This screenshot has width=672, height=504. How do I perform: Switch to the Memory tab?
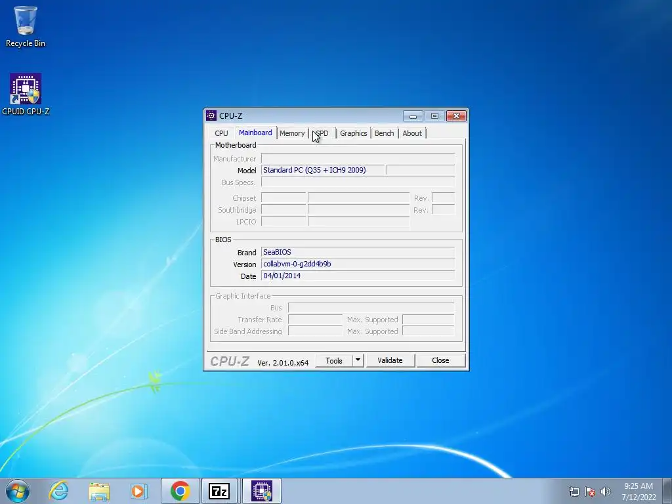(x=292, y=133)
